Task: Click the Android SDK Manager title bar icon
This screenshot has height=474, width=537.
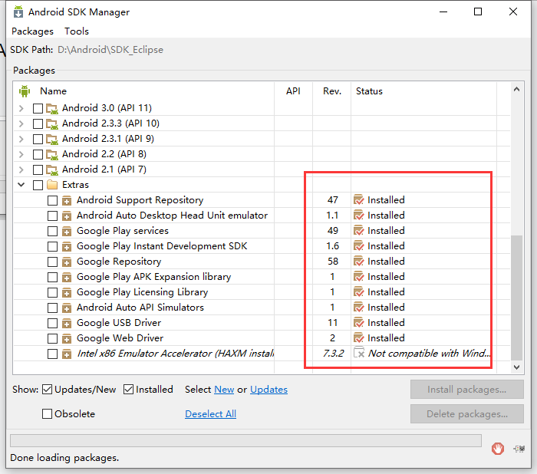Action: coord(18,12)
